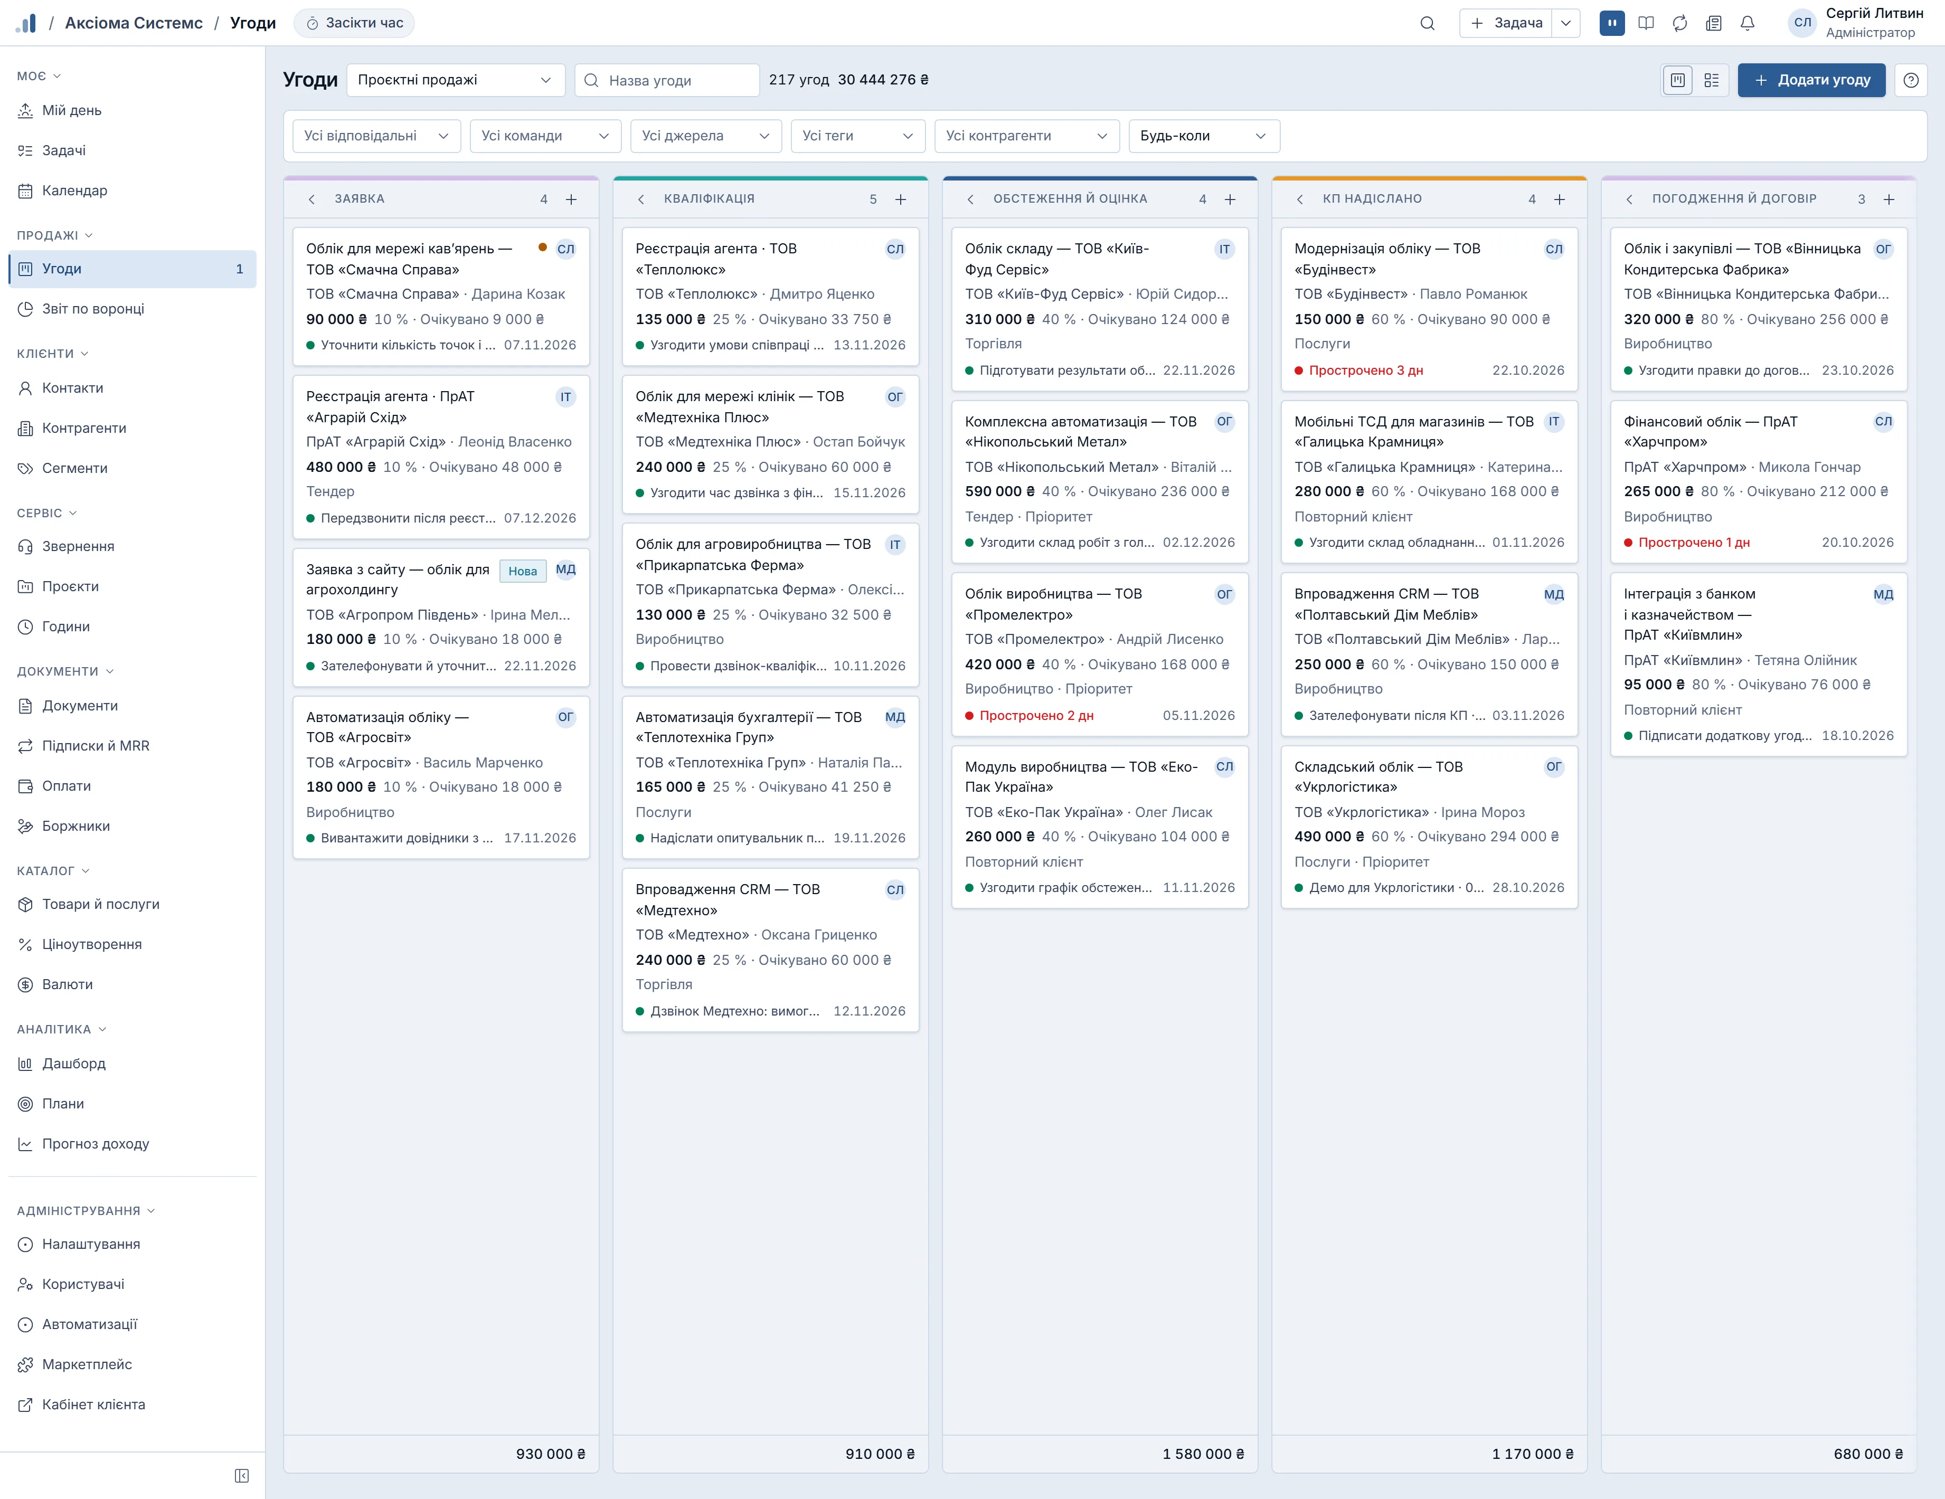This screenshot has height=1499, width=1945.
Task: Click МД avatar on Інтеграція з банком card
Action: (x=1884, y=595)
